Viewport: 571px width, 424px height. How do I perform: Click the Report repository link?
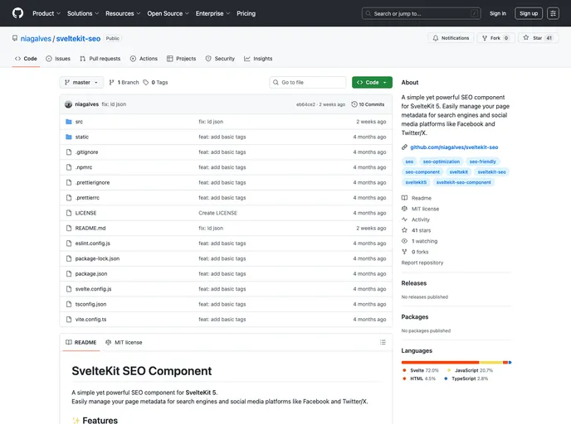(422, 263)
